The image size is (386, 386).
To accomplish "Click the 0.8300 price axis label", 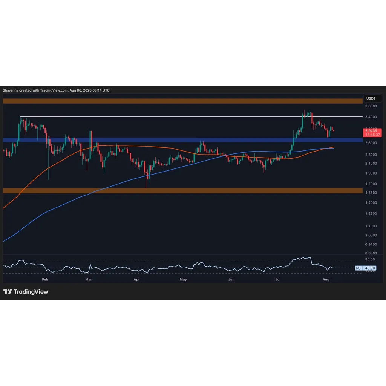I will (371, 253).
